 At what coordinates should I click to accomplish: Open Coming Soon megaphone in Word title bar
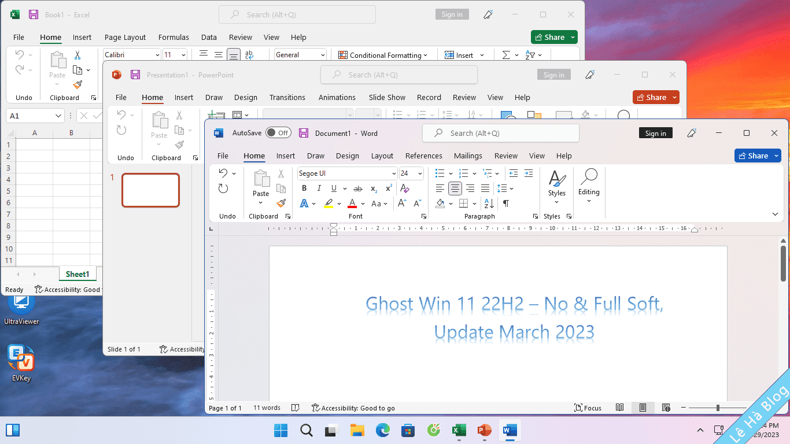(x=692, y=133)
